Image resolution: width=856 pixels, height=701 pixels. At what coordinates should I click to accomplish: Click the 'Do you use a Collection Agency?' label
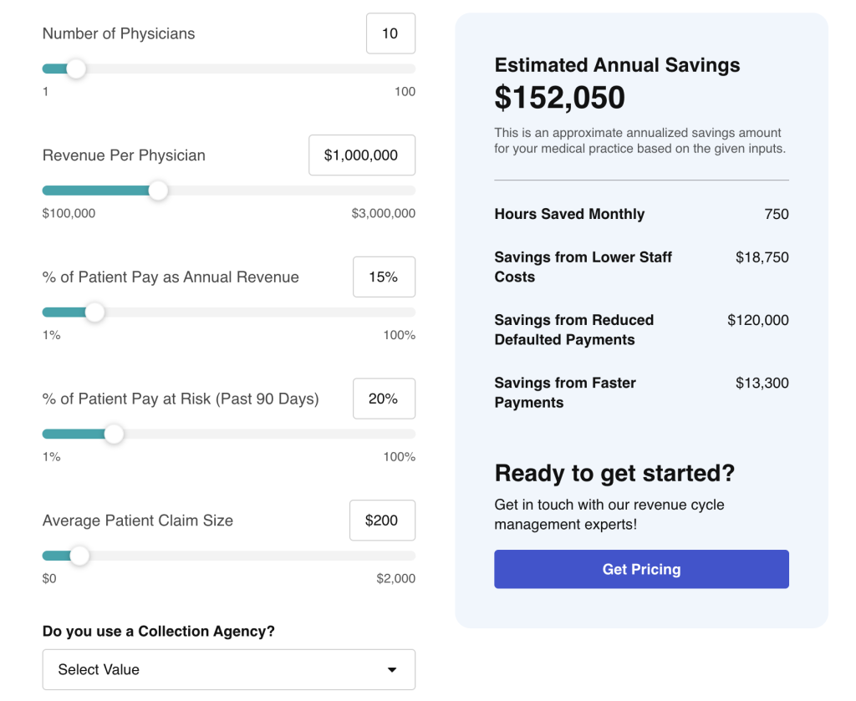[159, 631]
